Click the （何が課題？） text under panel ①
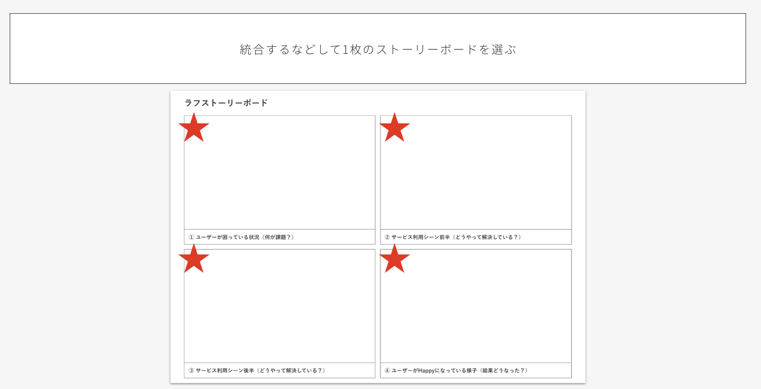Viewport: 761px width, 389px height. (278, 237)
